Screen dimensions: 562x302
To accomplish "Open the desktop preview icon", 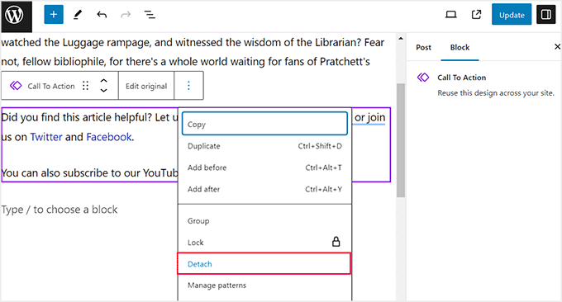I will pos(451,15).
